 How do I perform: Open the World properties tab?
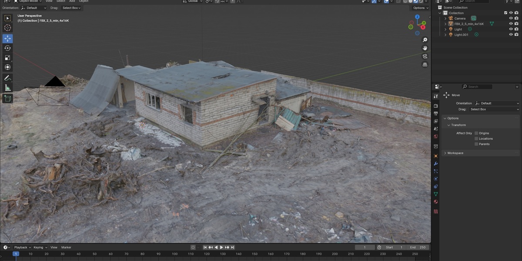point(436,136)
